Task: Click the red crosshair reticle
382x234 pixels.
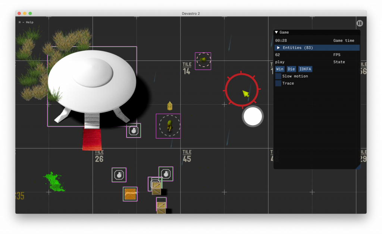Action: [242, 90]
